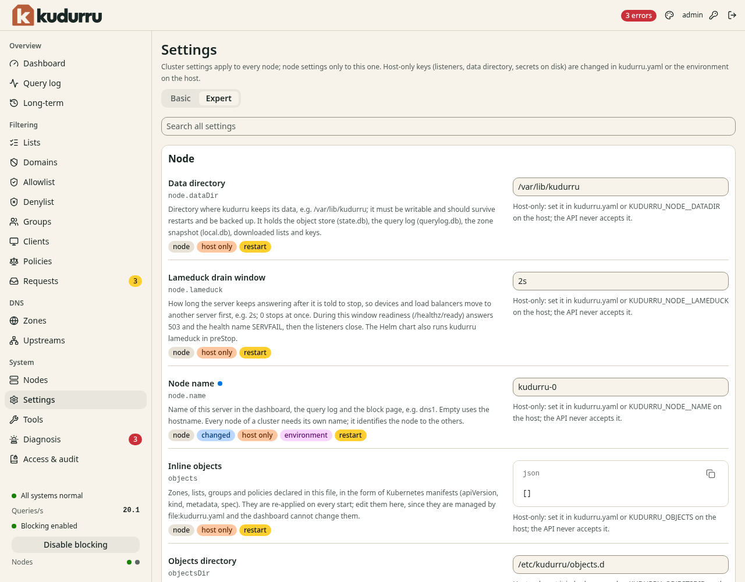This screenshot has width=745, height=582.
Task: Open the Query log page
Action: coord(76,83)
